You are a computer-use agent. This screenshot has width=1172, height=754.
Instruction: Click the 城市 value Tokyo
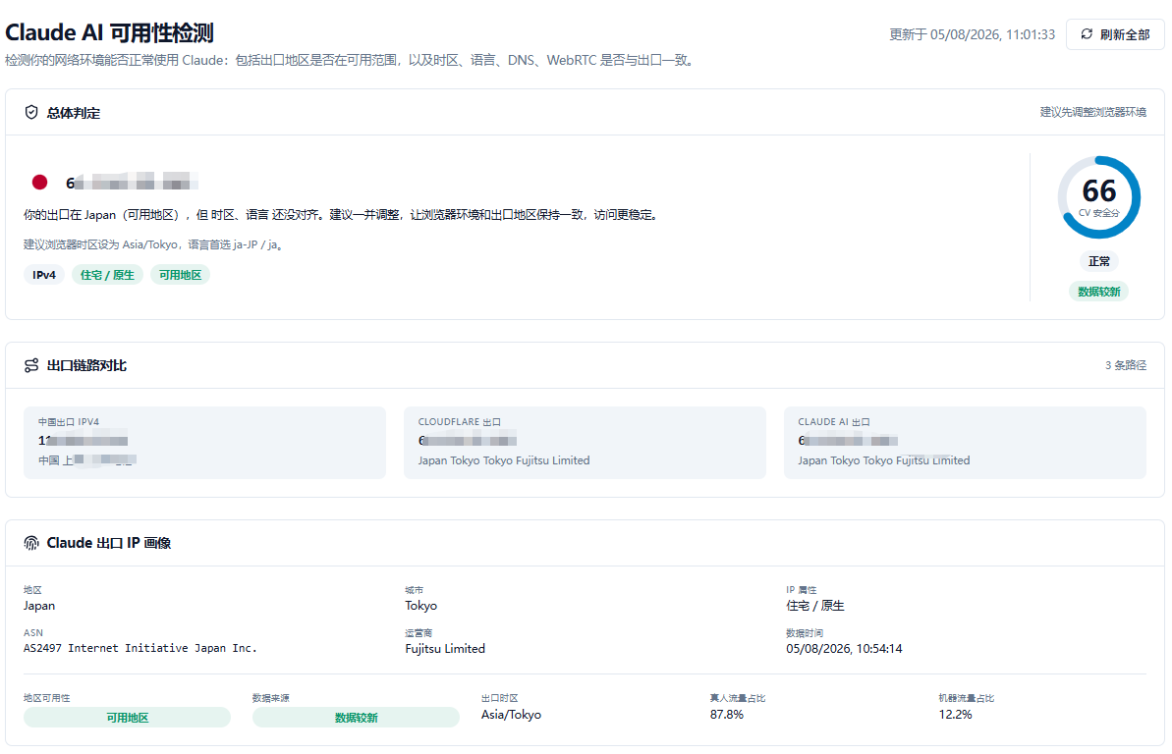tap(420, 606)
